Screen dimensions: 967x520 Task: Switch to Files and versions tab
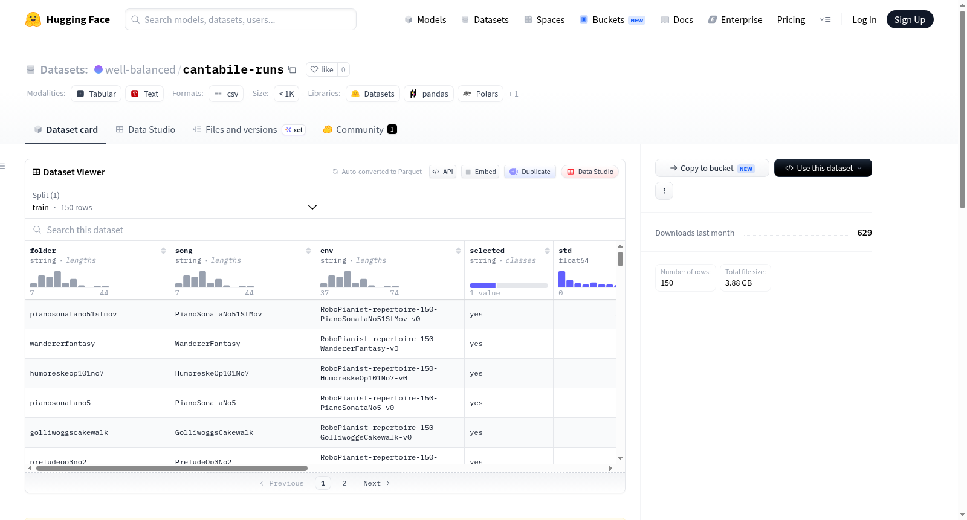pyautogui.click(x=248, y=129)
